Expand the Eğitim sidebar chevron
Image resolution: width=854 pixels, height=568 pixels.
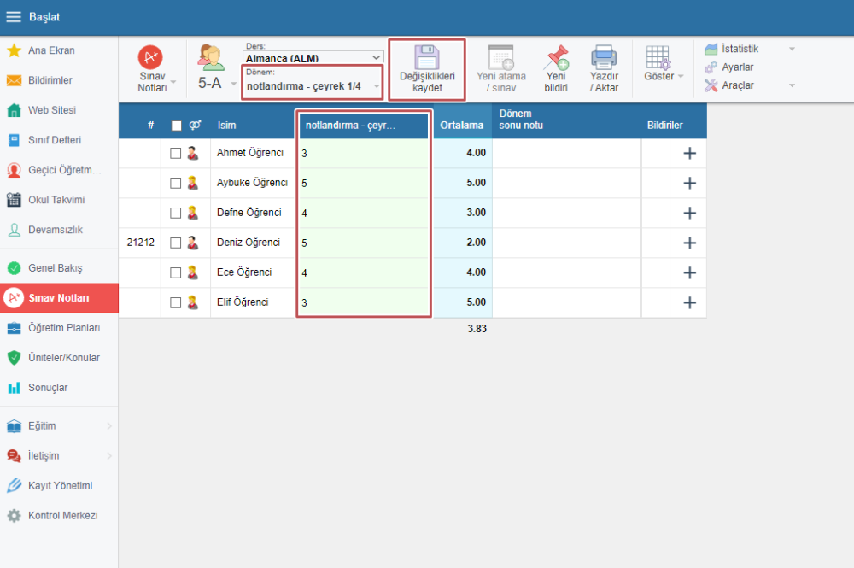coord(109,426)
